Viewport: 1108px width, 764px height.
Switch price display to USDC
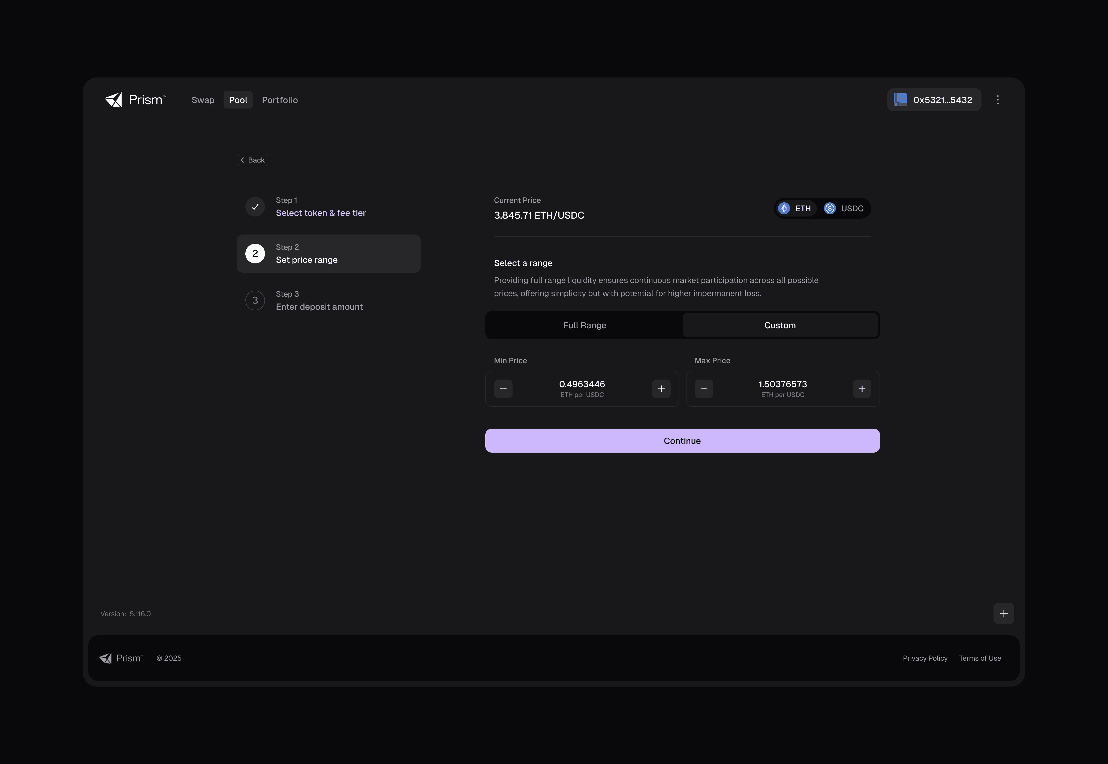tap(844, 209)
